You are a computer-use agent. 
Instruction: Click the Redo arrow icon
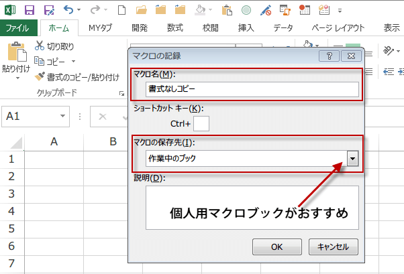(x=95, y=10)
